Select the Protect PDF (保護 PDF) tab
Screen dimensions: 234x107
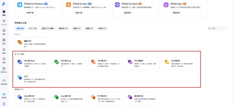point(102,28)
